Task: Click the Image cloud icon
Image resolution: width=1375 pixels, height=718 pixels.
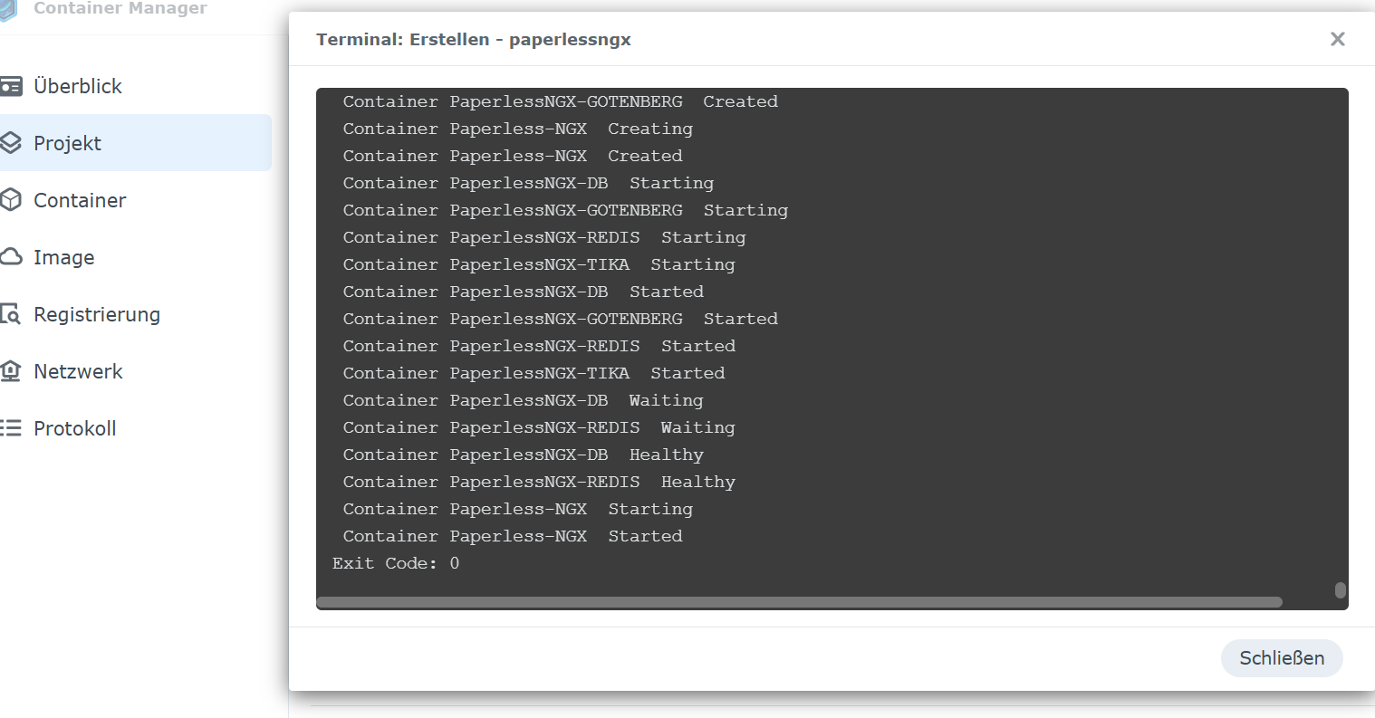Action: pyautogui.click(x=11, y=257)
